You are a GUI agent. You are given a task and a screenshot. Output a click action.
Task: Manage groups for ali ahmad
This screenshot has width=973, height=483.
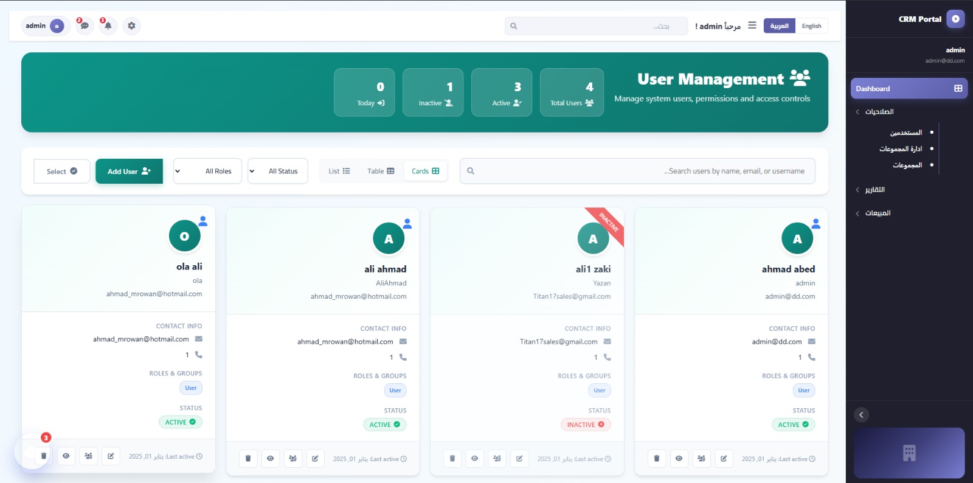click(x=293, y=459)
